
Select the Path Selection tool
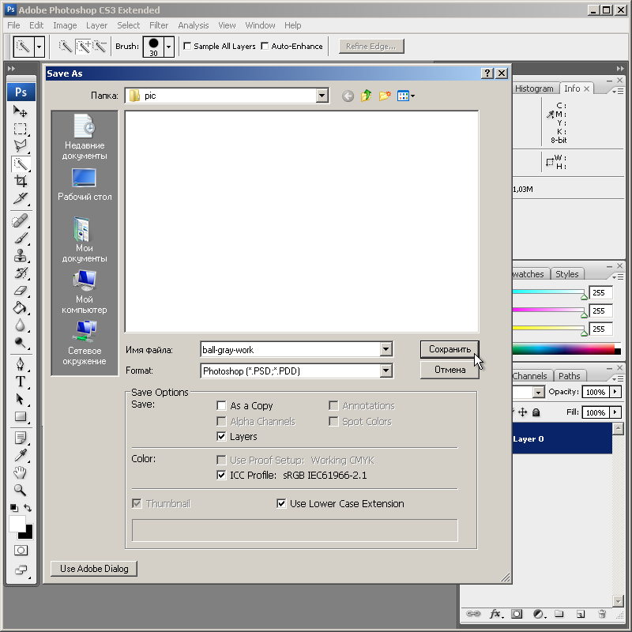tap(21, 399)
